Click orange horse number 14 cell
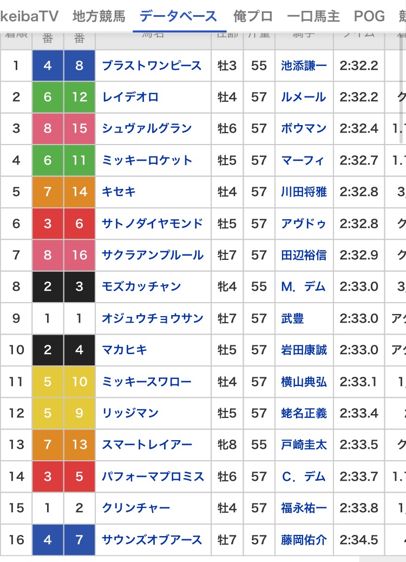This screenshot has height=562, width=406. pyautogui.click(x=80, y=192)
